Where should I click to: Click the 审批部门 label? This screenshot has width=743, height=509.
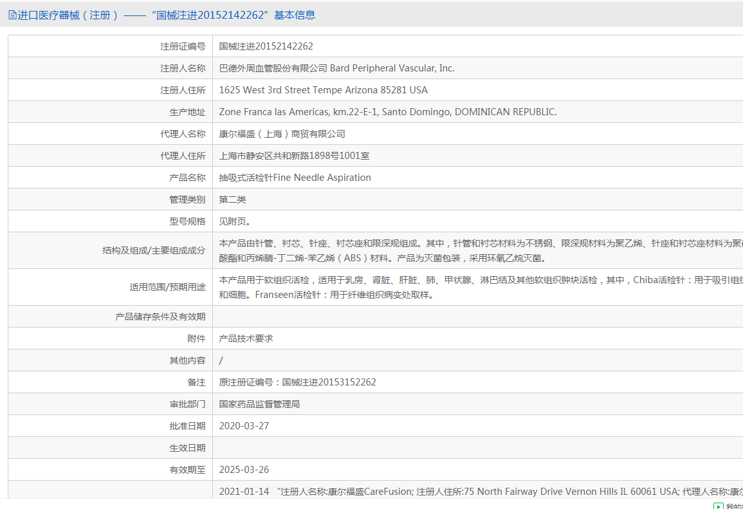(x=188, y=404)
